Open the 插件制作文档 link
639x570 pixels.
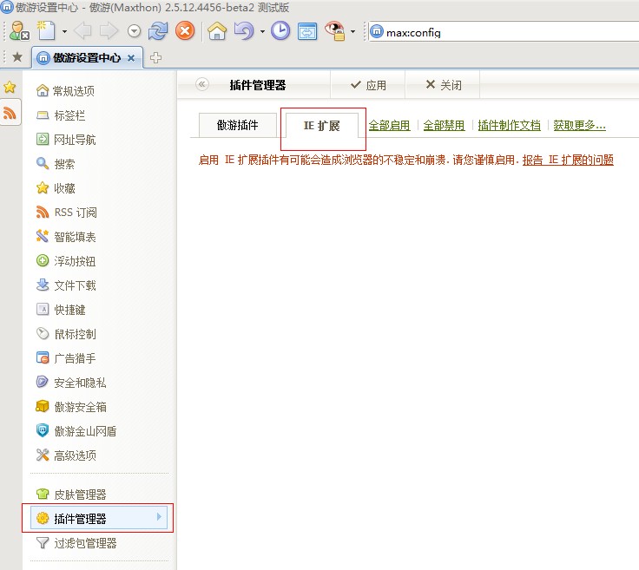(x=509, y=126)
